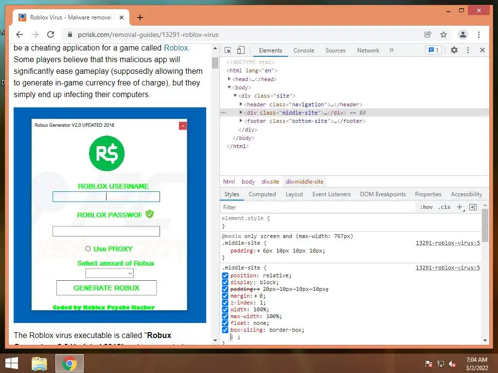The height and width of the screenshot is (373, 498).
Task: Click the styles Filter input field
Action: [318, 207]
